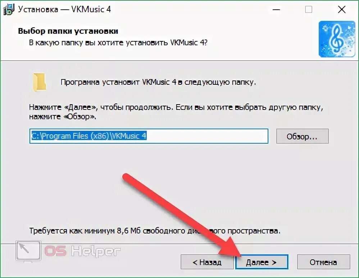Screen dimensions: 359x278
Task: Click the VKMusic treble clef logo
Action: (x=337, y=39)
